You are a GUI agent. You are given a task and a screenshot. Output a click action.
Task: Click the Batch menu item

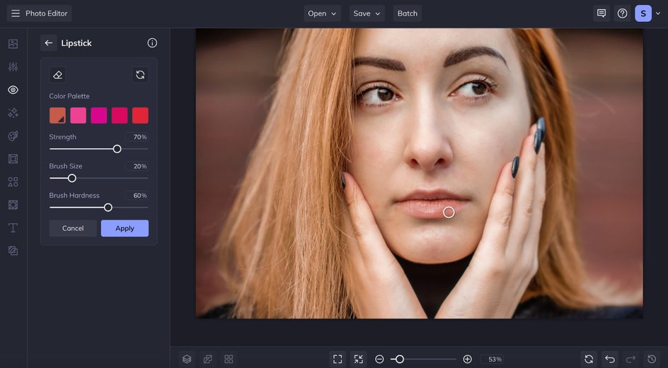[407, 13]
